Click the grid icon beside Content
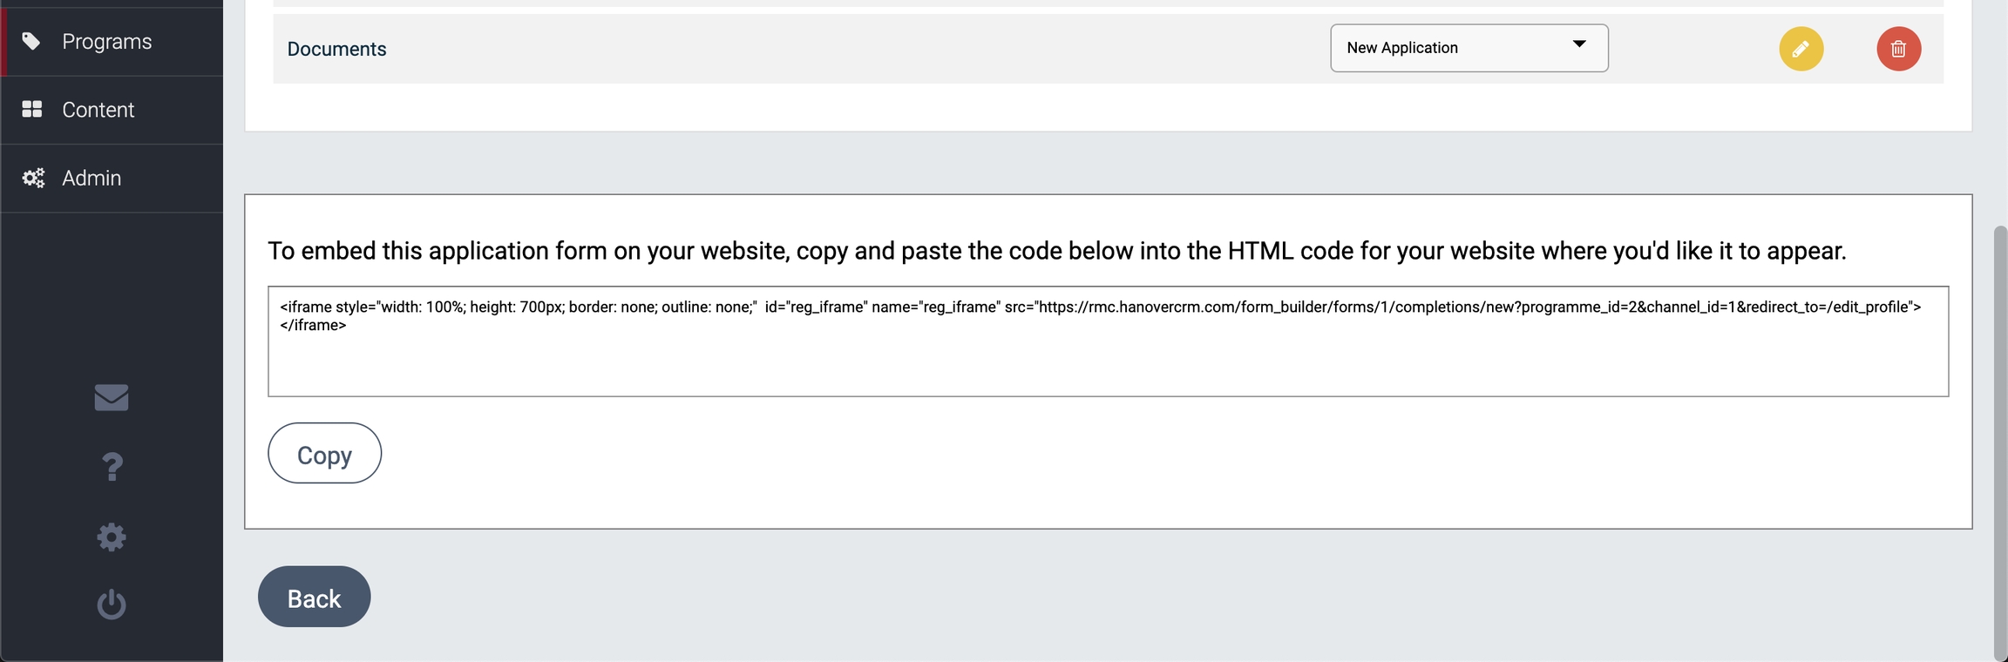 pos(32,109)
